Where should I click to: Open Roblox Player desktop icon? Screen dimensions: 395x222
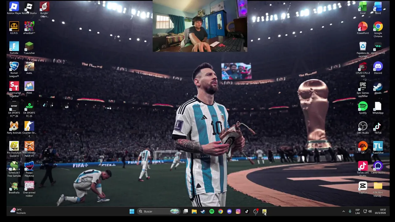click(14, 8)
